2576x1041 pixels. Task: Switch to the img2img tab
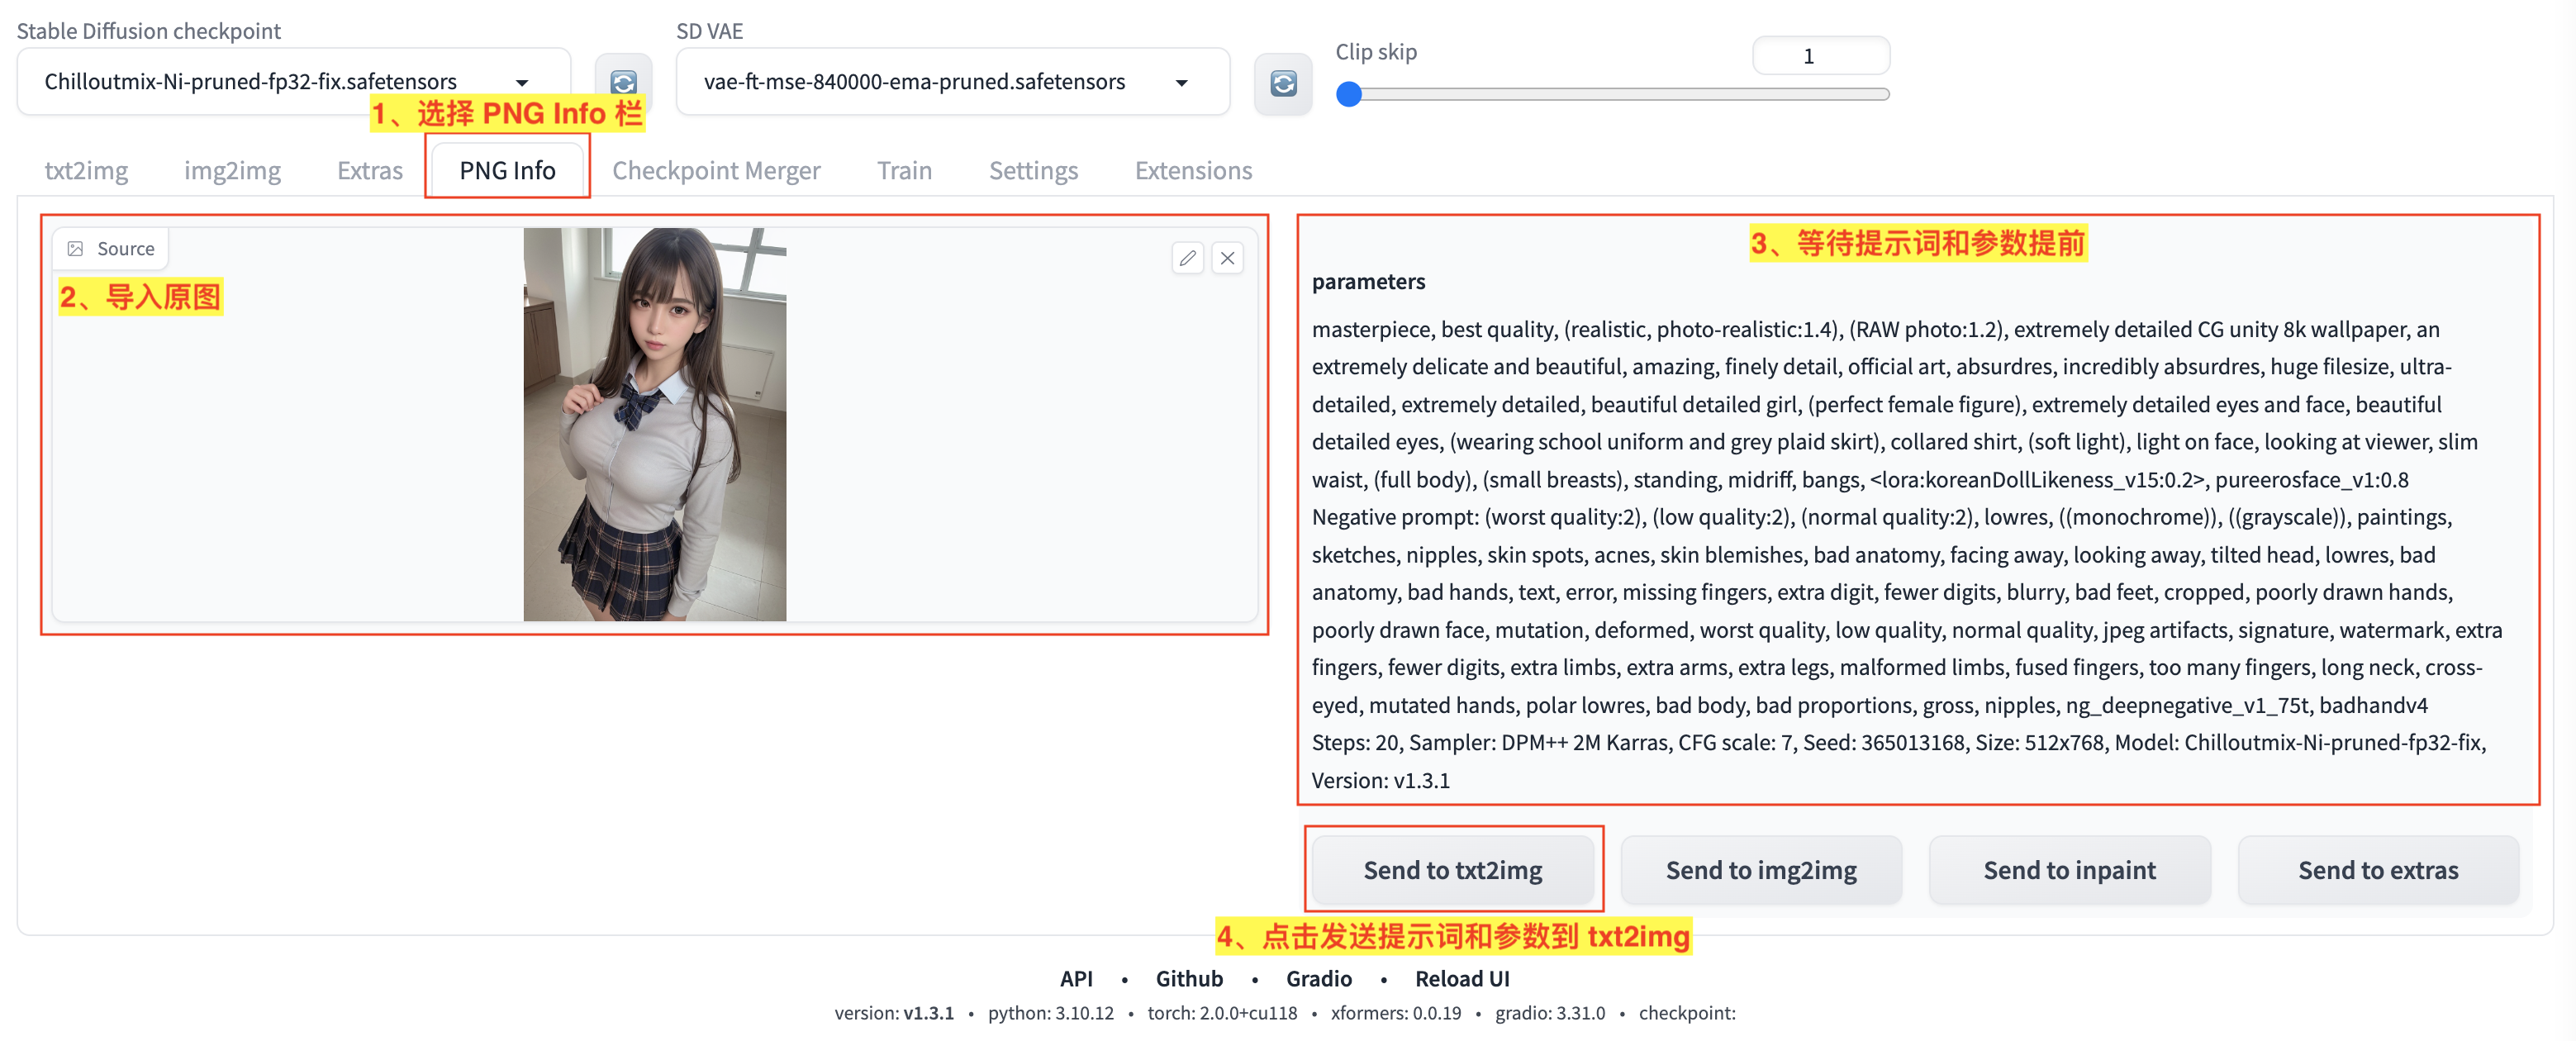point(232,170)
